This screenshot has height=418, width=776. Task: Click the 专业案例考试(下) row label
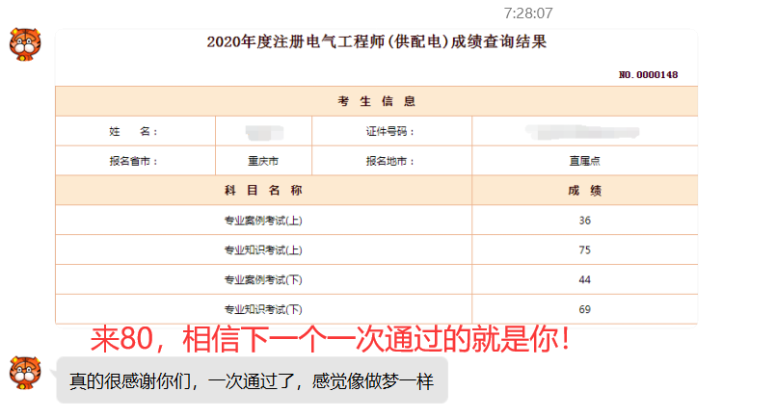click(x=263, y=279)
